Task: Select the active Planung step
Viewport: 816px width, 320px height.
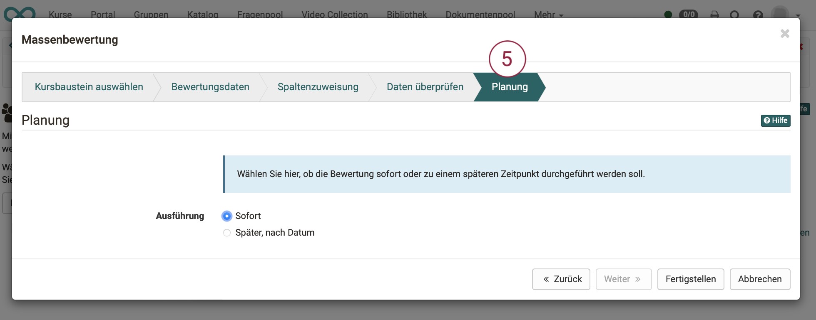Action: 510,87
